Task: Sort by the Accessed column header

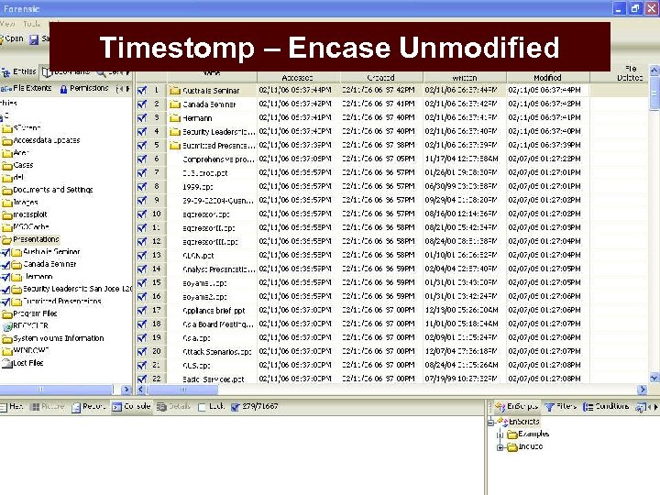Action: pos(299,77)
